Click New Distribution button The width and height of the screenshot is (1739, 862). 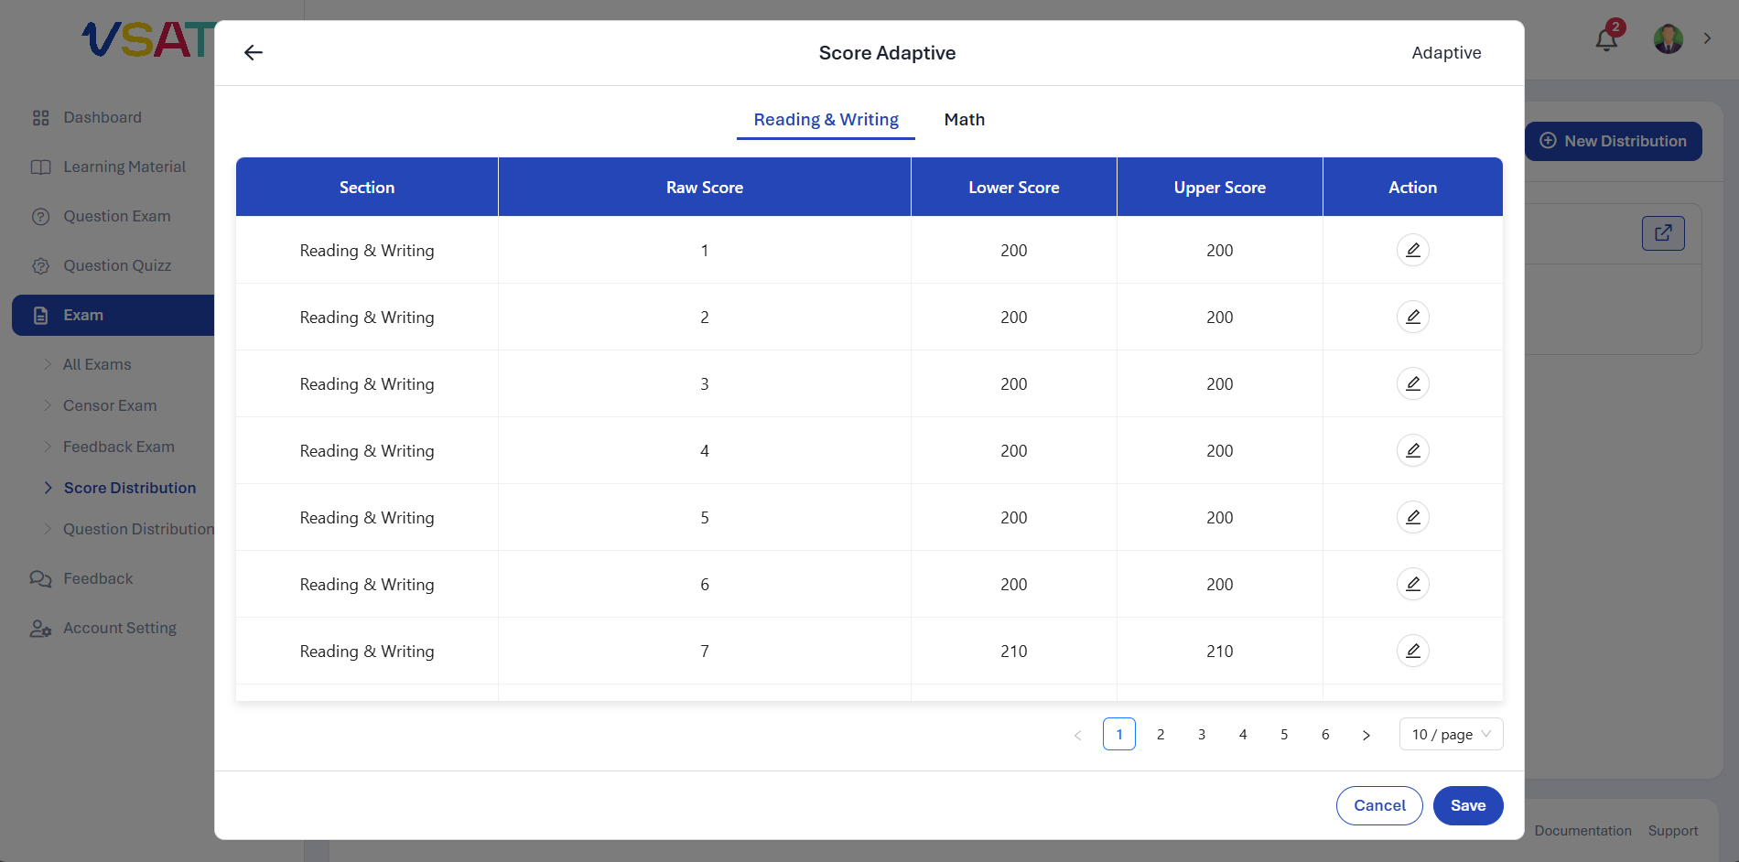click(x=1614, y=141)
